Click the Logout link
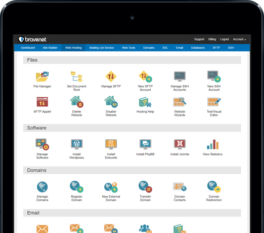Image resolution: width=264 pixels, height=233 pixels. [225, 40]
